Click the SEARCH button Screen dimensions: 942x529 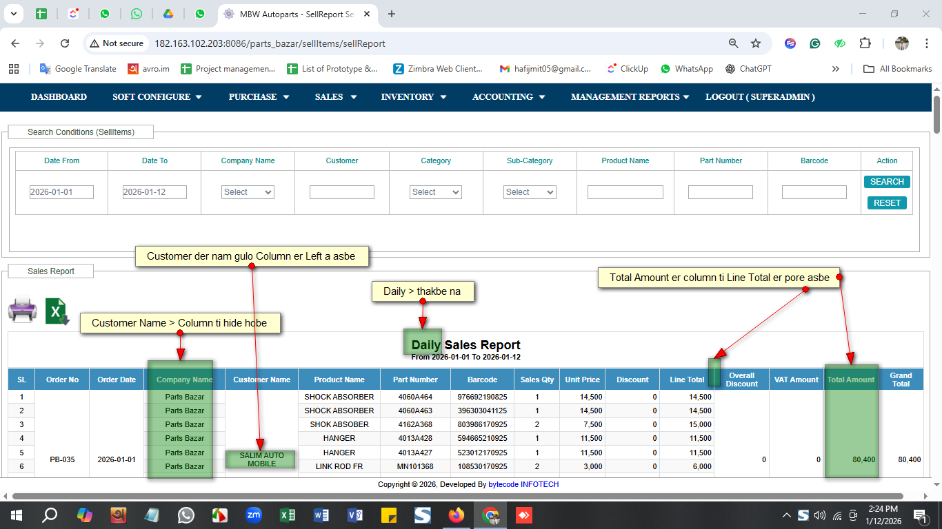(887, 182)
